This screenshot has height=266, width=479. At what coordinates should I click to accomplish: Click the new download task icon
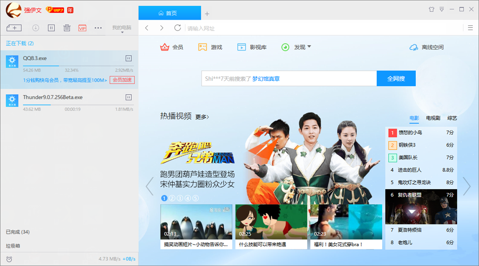14,28
